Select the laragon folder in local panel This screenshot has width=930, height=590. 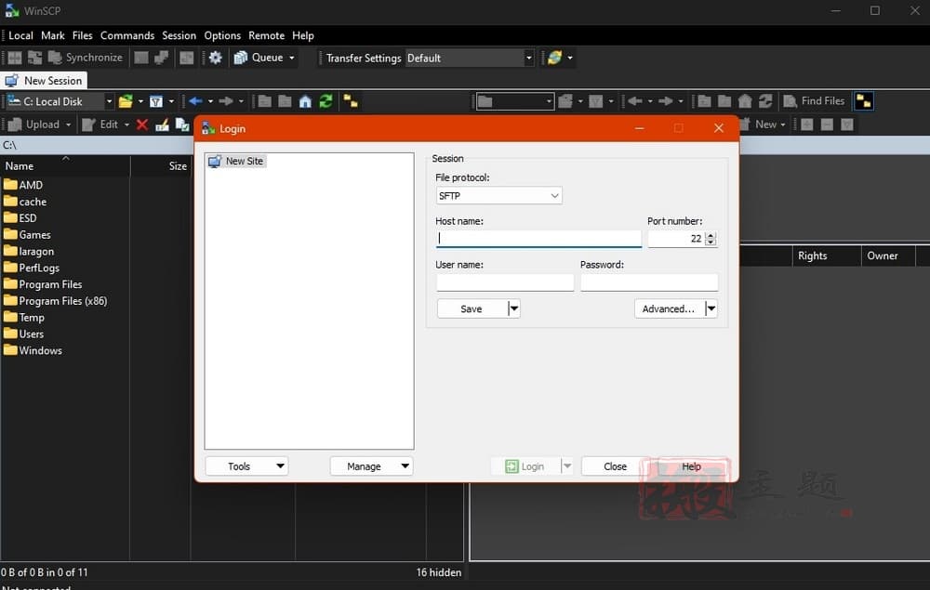[x=29, y=251]
